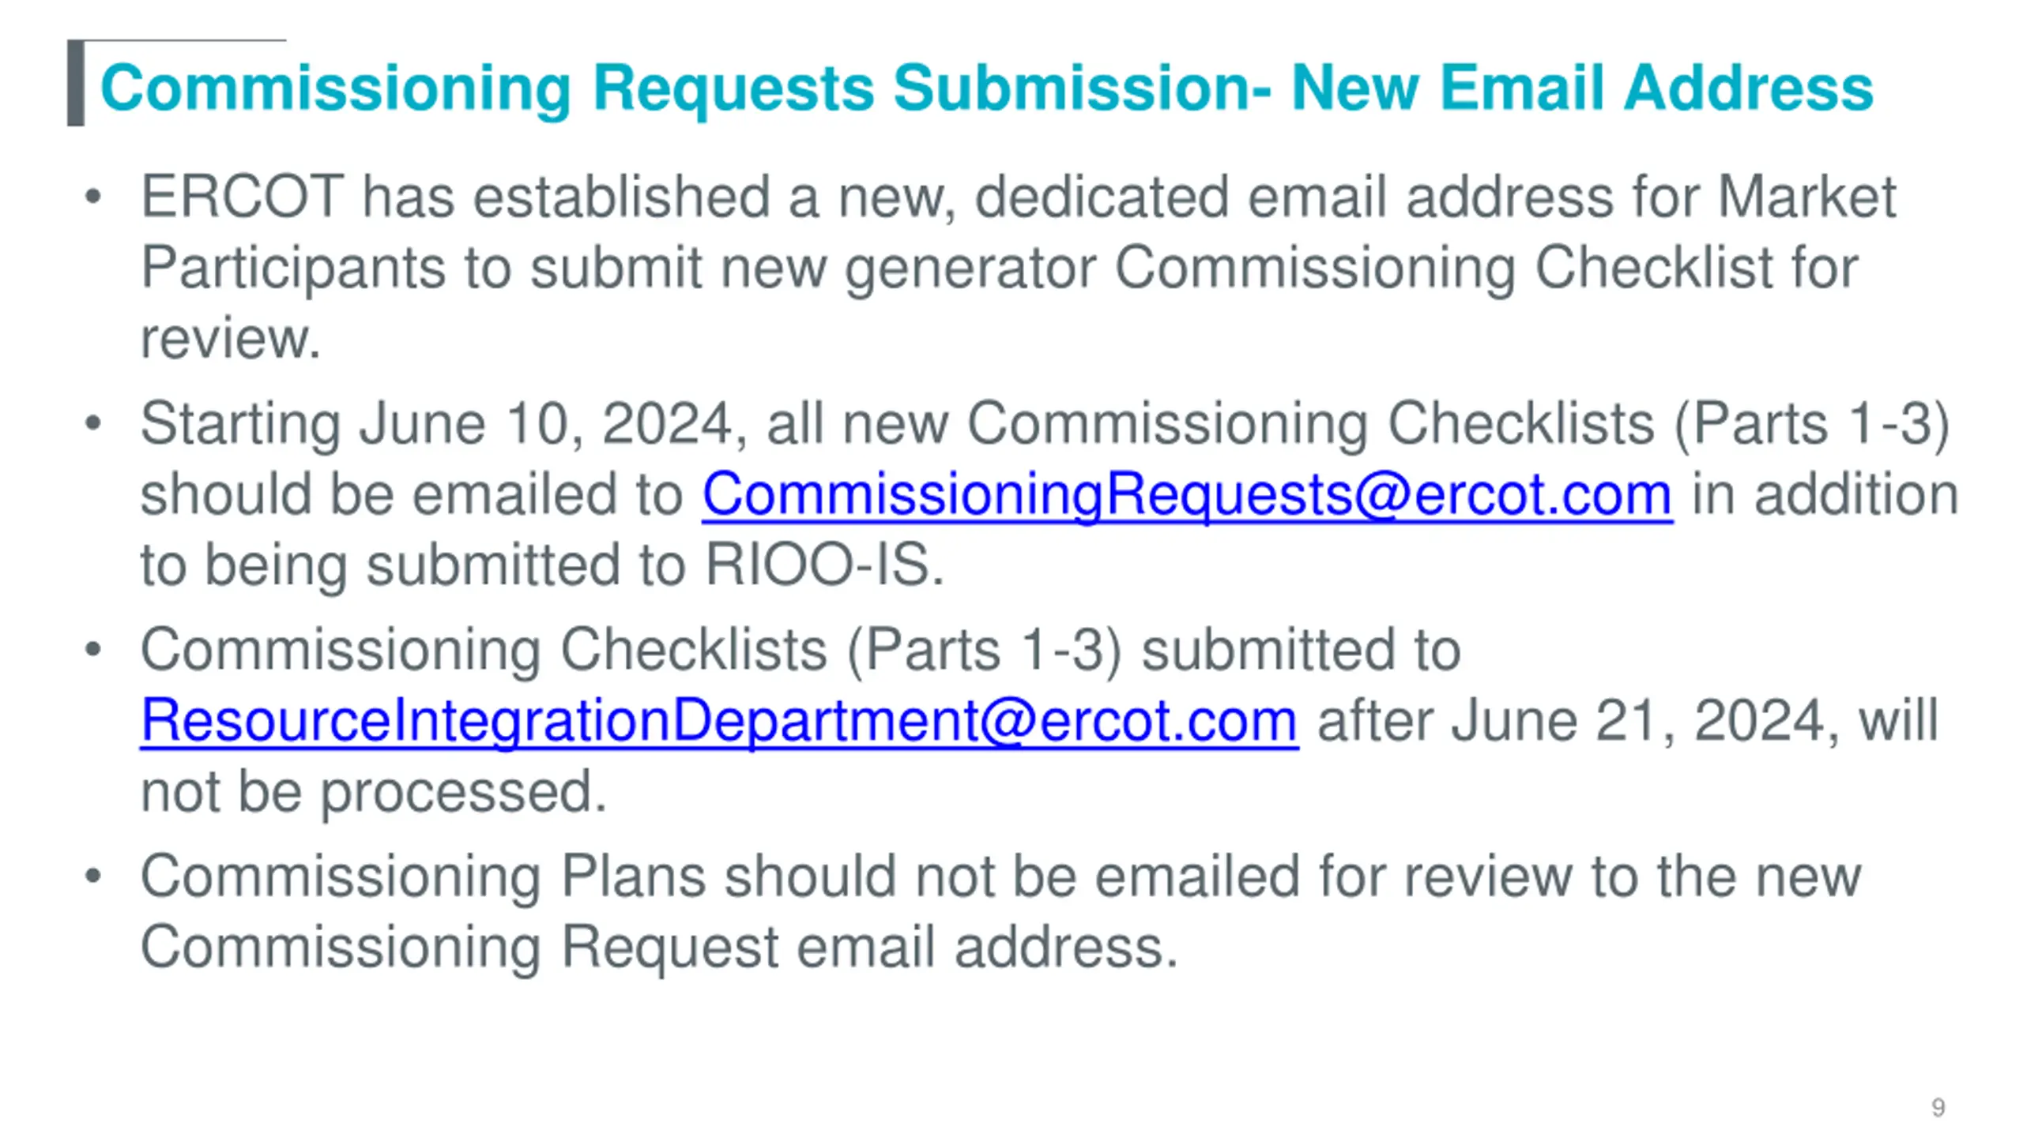Open the CommissioningRequests@ercot.com email link

tap(1187, 495)
